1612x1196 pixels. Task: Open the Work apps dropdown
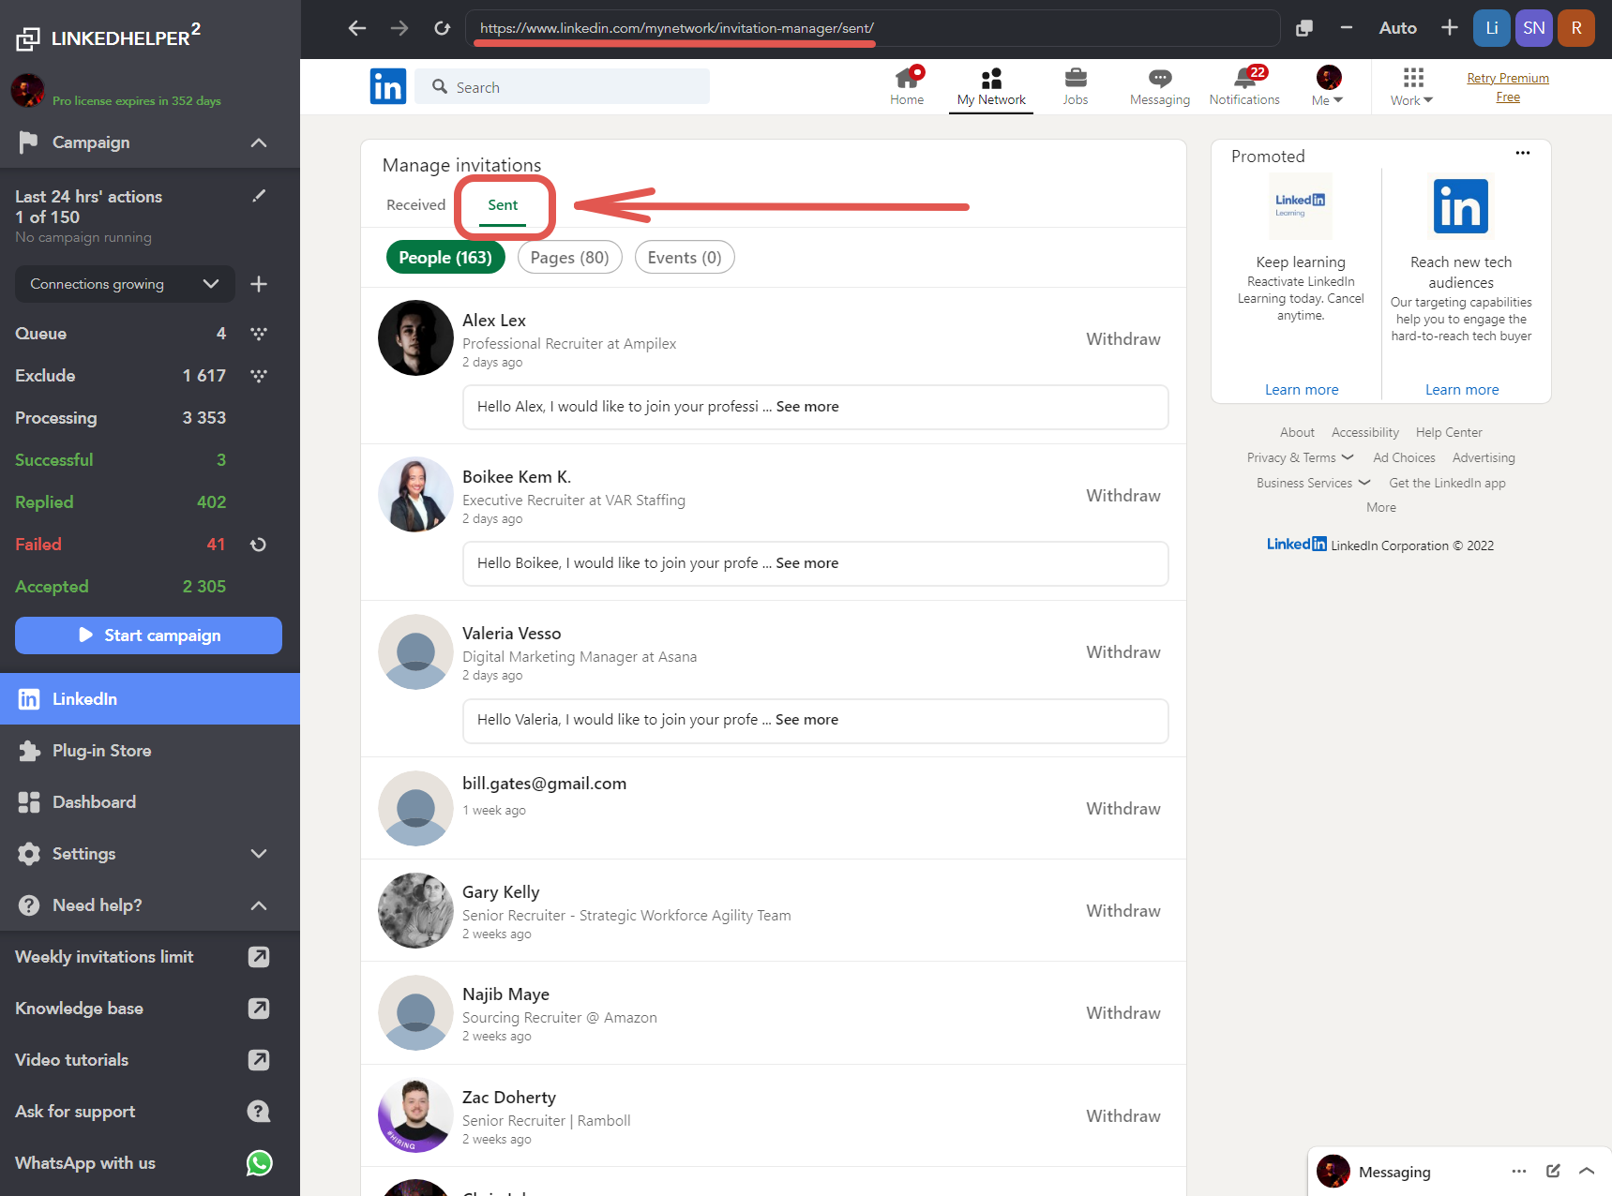tap(1411, 86)
